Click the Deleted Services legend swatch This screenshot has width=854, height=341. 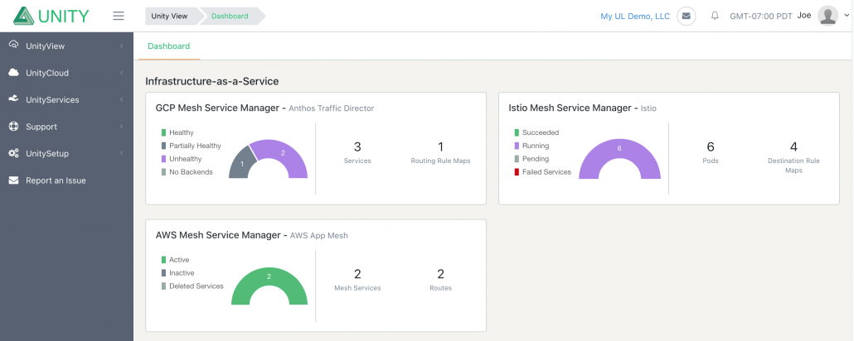pos(163,286)
